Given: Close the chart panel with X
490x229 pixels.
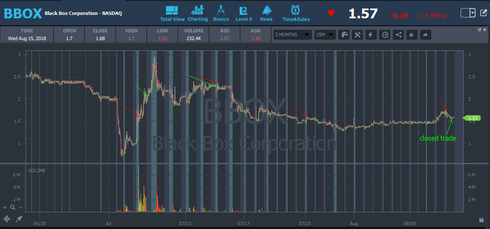Looking at the screenshot, I should (485, 29).
